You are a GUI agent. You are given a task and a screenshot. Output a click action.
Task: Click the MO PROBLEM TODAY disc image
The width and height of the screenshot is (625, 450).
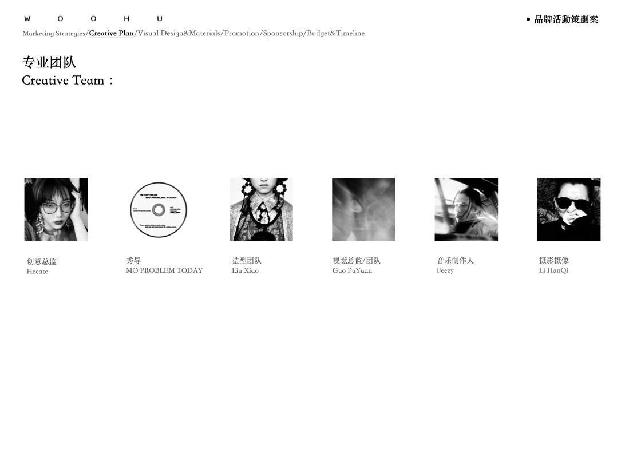(x=159, y=209)
